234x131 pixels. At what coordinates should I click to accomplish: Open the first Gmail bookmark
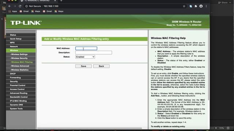point(24,11)
